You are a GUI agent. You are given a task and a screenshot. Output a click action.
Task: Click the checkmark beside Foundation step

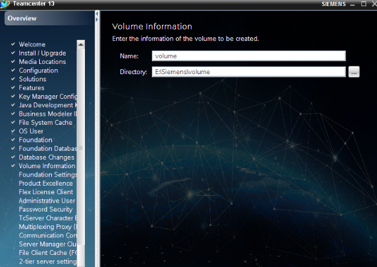click(x=13, y=140)
